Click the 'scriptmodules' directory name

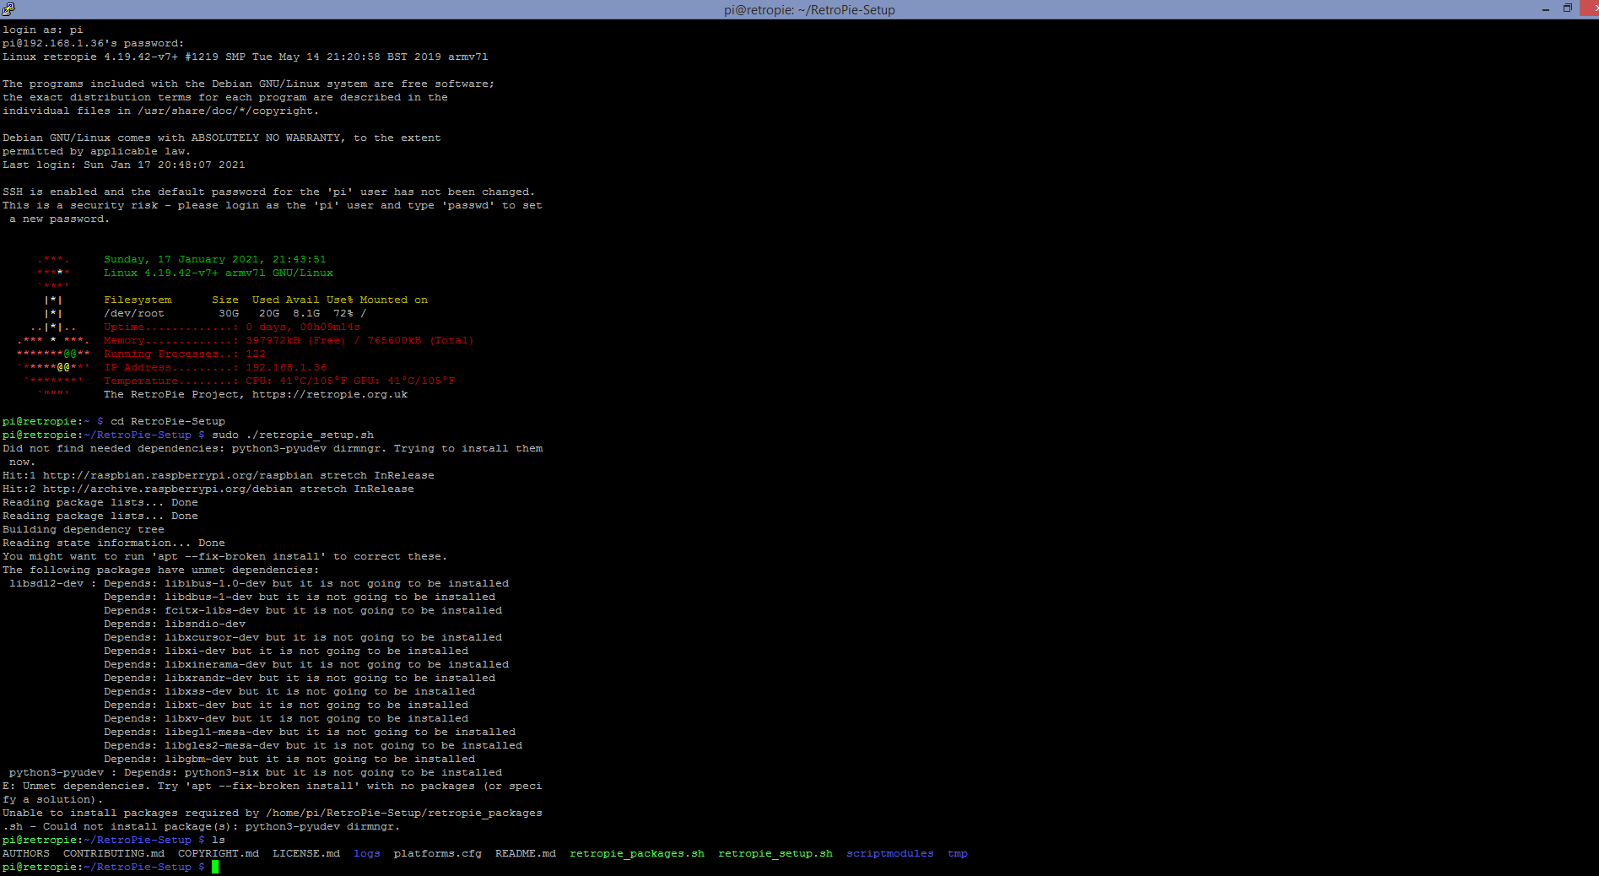point(889,853)
